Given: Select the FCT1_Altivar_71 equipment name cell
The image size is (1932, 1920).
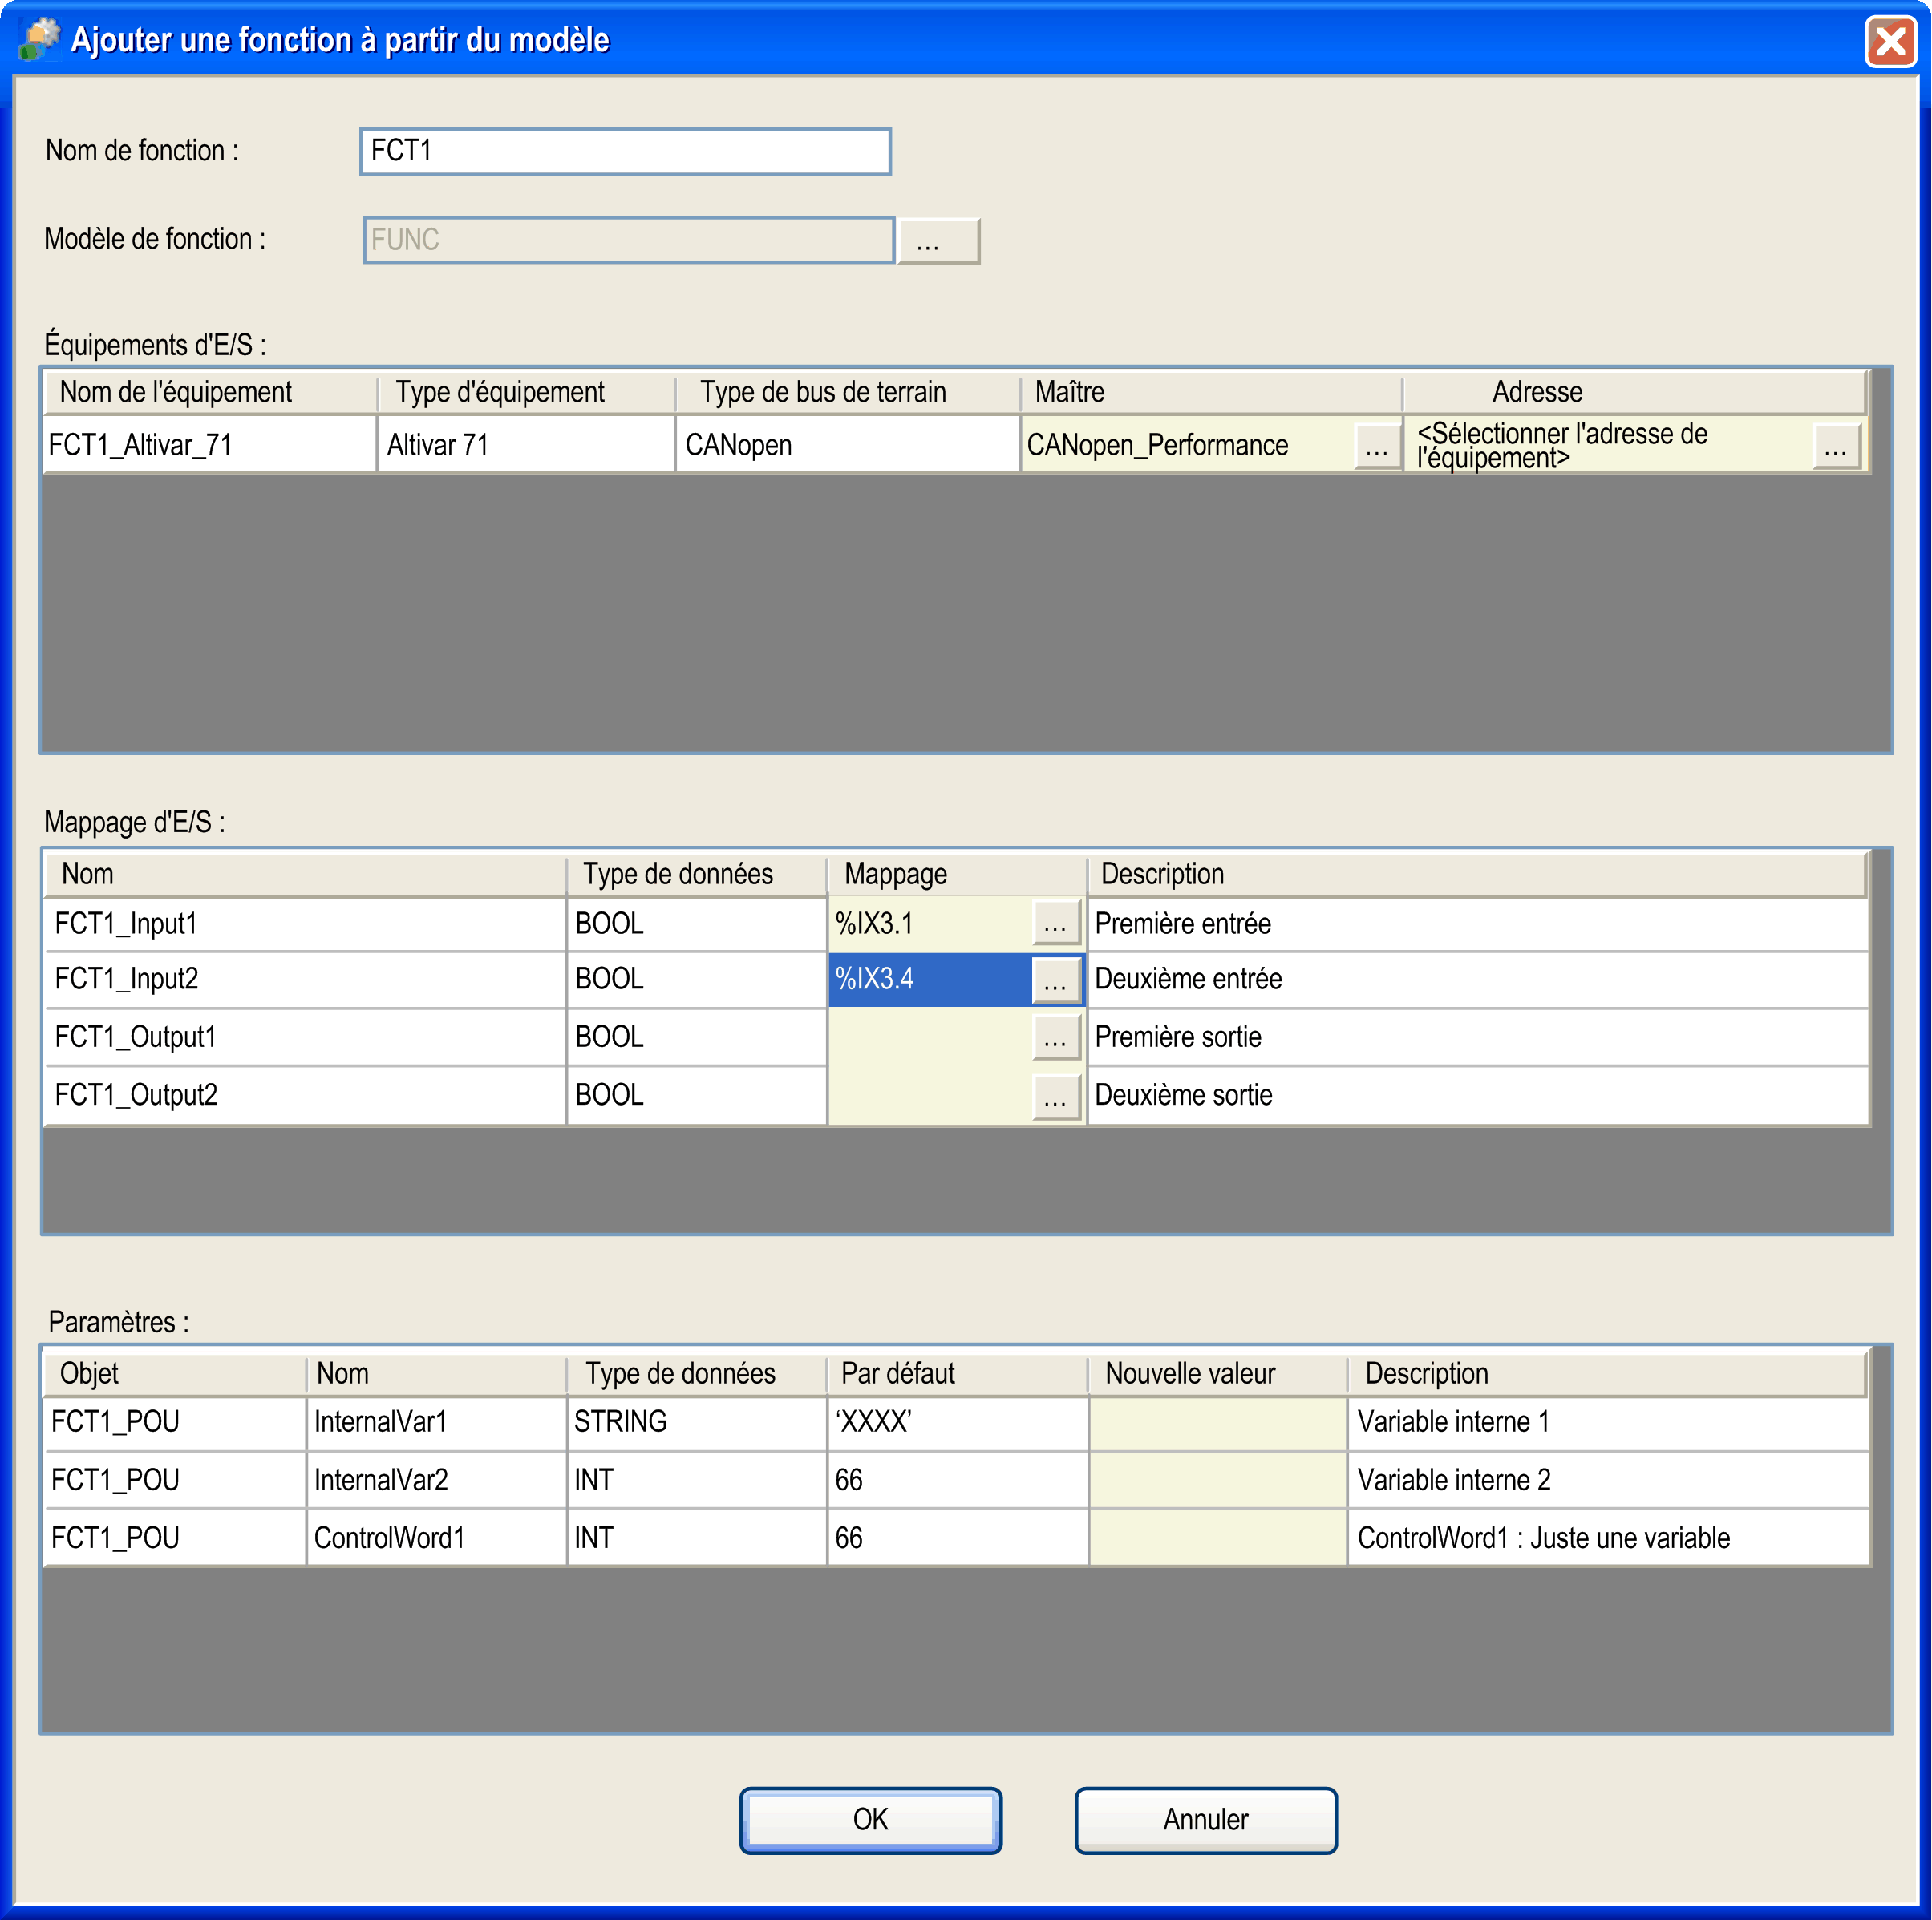Looking at the screenshot, I should 210,445.
